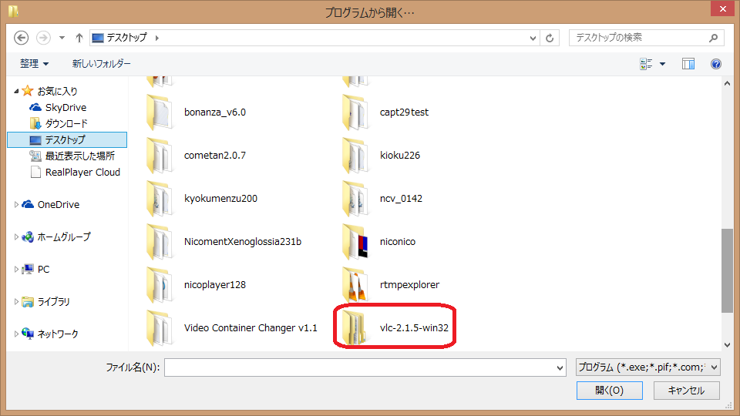740x416 pixels.
Task: Select the nicoplayer128 folder icon
Action: 160,285
